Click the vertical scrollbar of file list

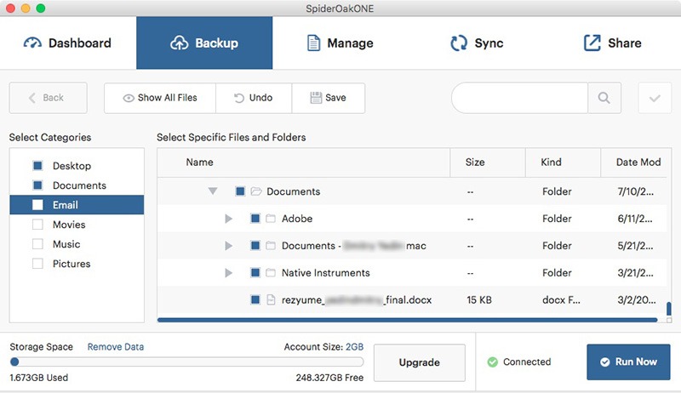click(x=669, y=309)
